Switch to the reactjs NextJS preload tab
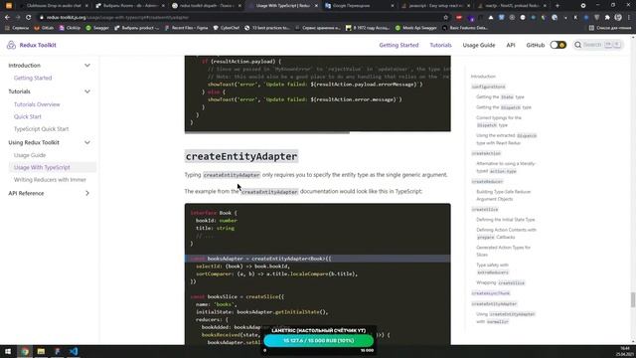The image size is (636, 358). [512, 6]
